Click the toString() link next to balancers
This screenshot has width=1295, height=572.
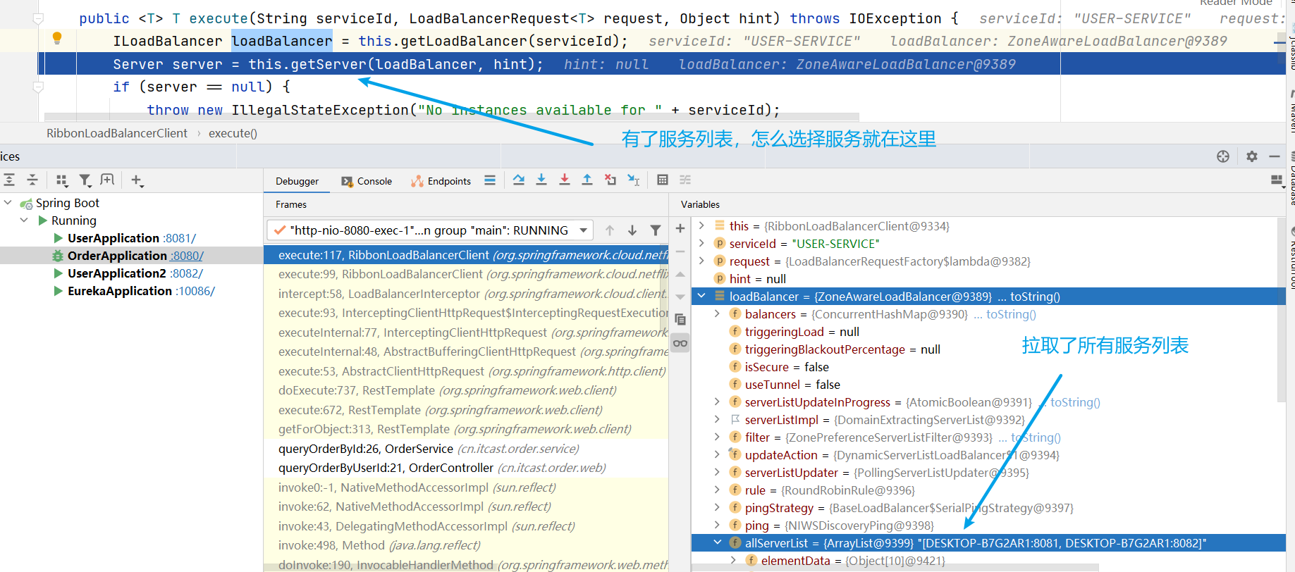coord(1011,314)
